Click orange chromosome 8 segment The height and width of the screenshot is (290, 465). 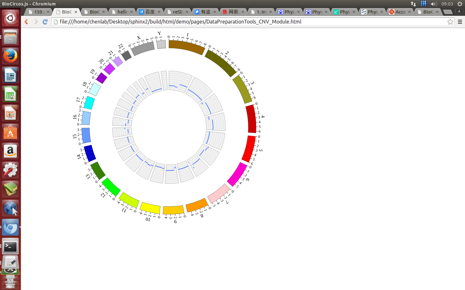197,205
